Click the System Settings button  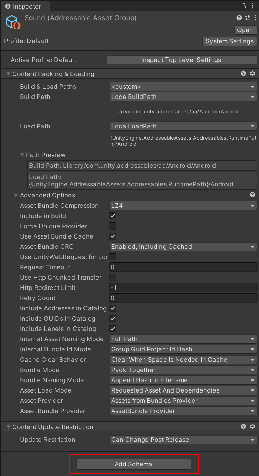[x=230, y=41]
